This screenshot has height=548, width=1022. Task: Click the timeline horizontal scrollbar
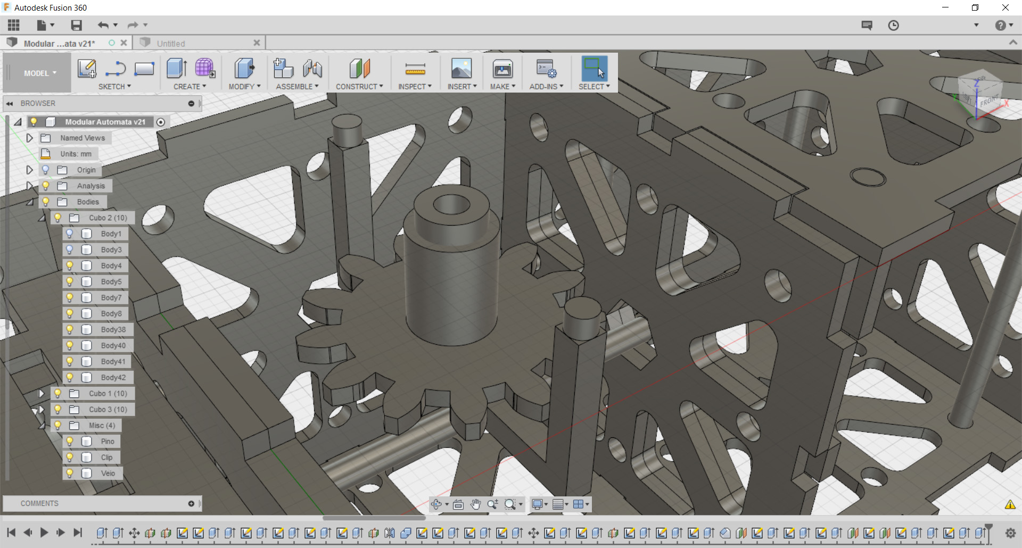click(374, 518)
